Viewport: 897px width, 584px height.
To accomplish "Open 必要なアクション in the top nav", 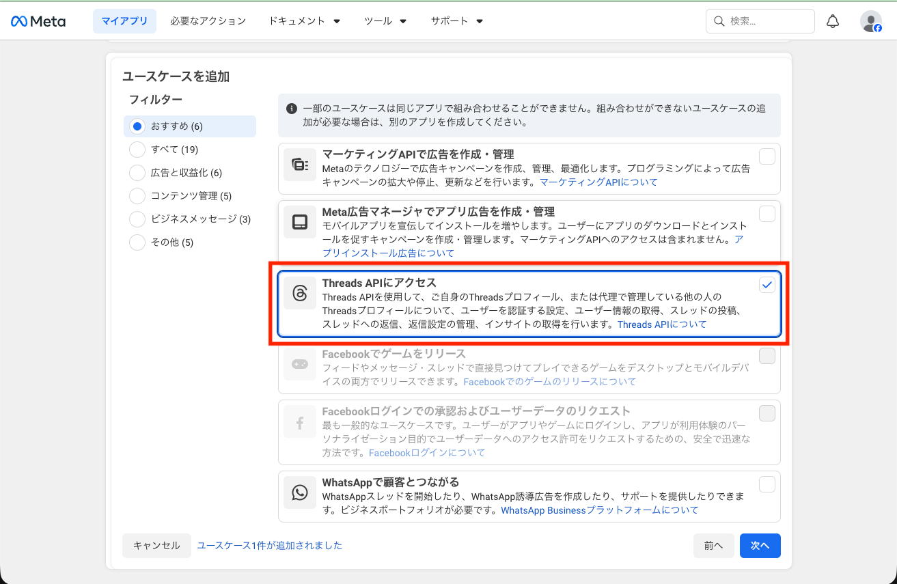I will point(208,21).
